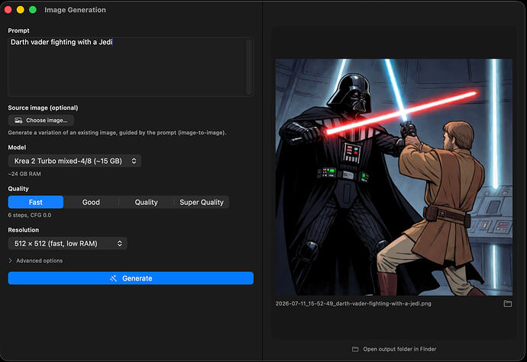Select the Super Quality option

click(x=202, y=202)
